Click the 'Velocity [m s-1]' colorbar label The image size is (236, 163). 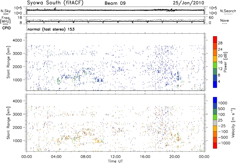pyautogui.click(x=233, y=123)
